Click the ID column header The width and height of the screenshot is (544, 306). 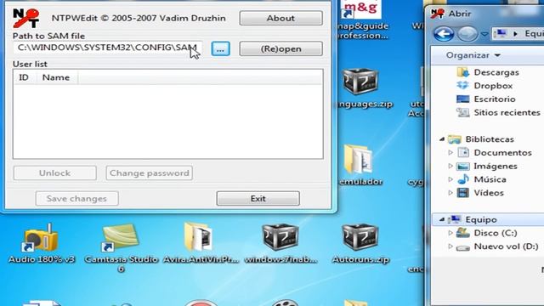(24, 77)
